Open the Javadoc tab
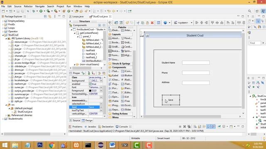This screenshot has width=266, height=149. tap(91, 127)
